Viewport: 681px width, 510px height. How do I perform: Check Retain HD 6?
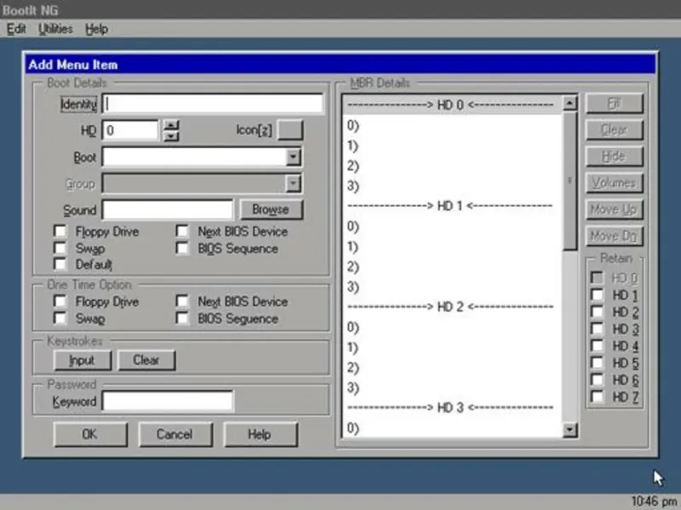coord(598,379)
